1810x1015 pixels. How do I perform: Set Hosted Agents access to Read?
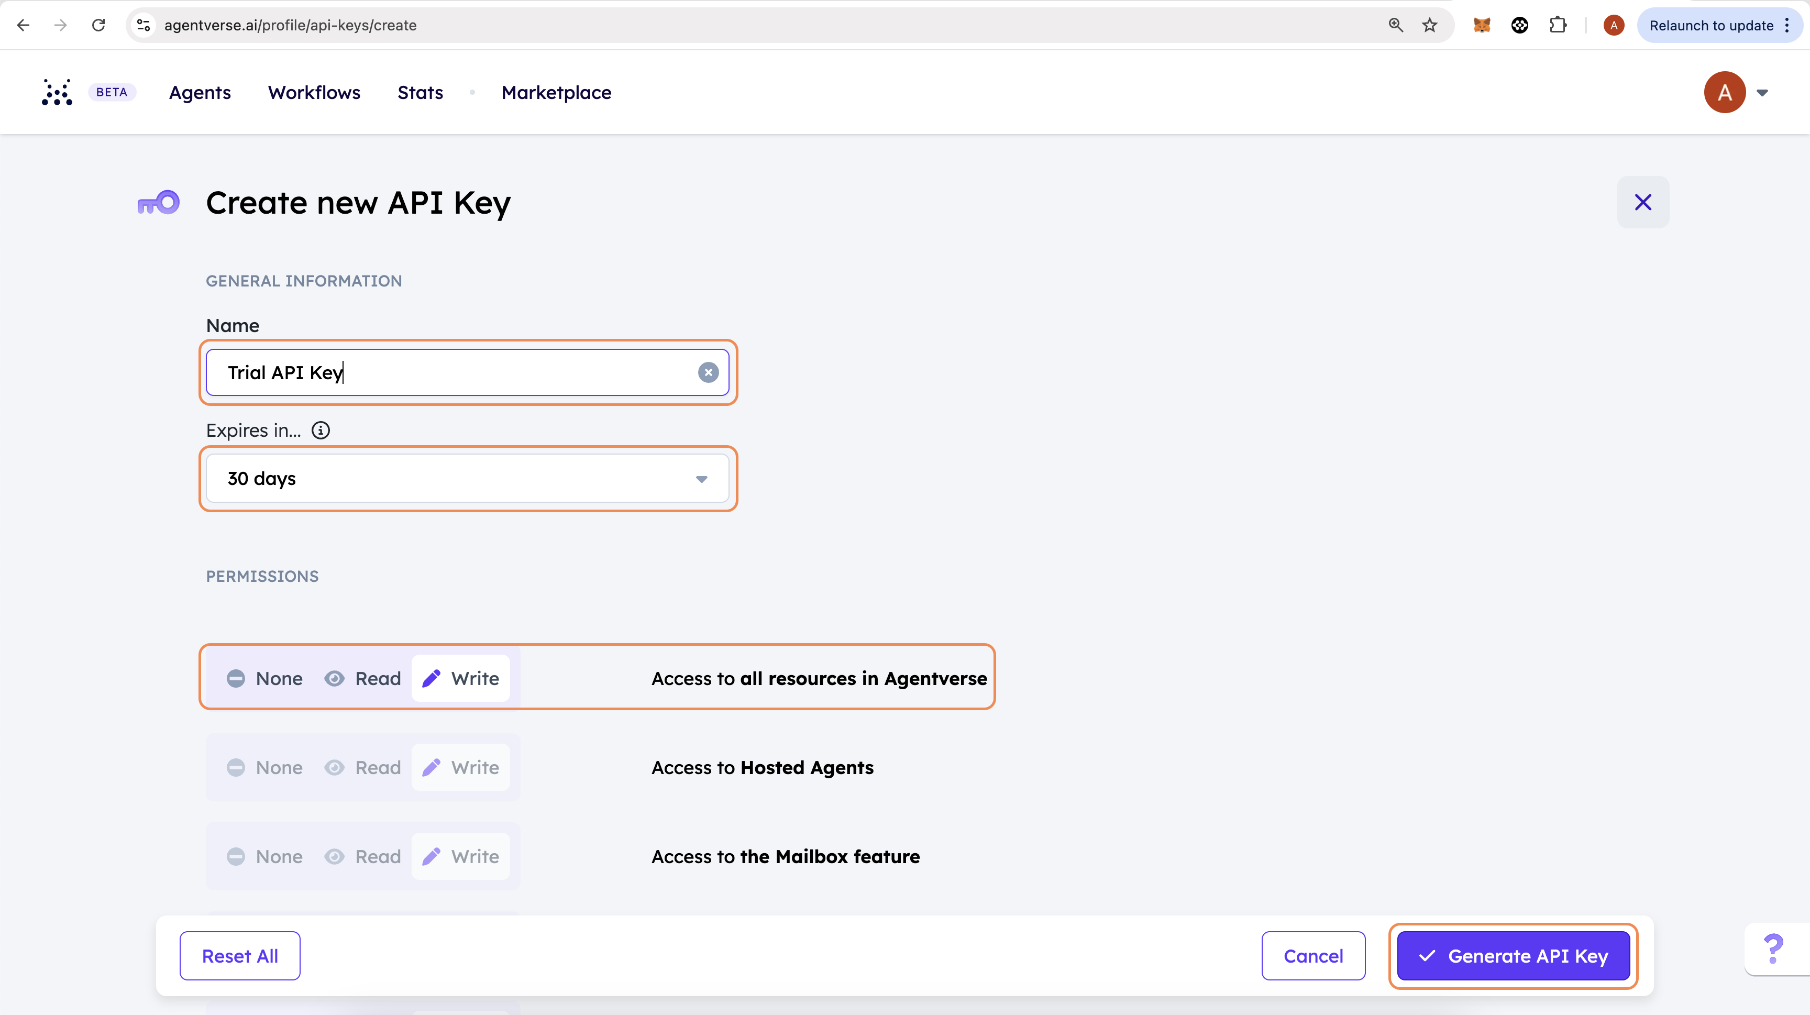pyautogui.click(x=362, y=768)
